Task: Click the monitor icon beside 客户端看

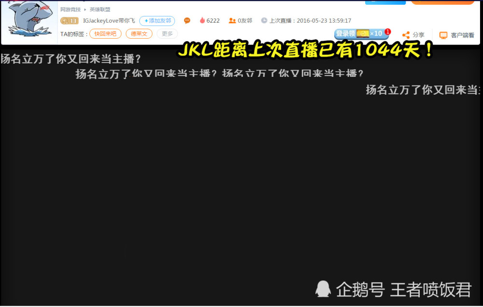Action: pyautogui.click(x=443, y=34)
